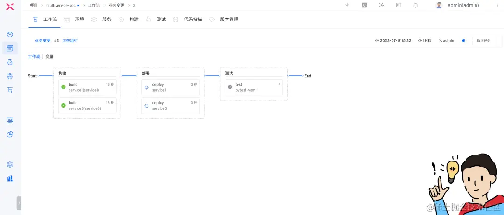This screenshot has height=215, width=504.
Task: Select the 构建 tab
Action: 129,20
